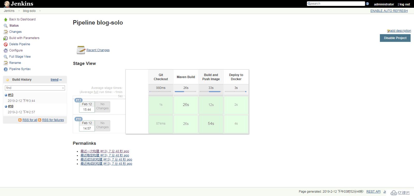Open the Recent Changes link

click(x=98, y=50)
